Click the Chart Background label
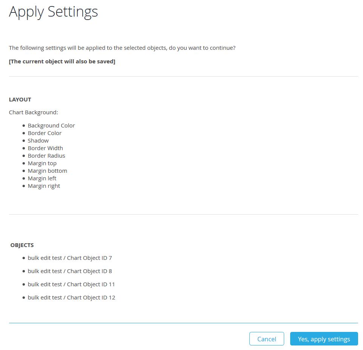Viewport: 363px width, 350px height. pyautogui.click(x=33, y=112)
